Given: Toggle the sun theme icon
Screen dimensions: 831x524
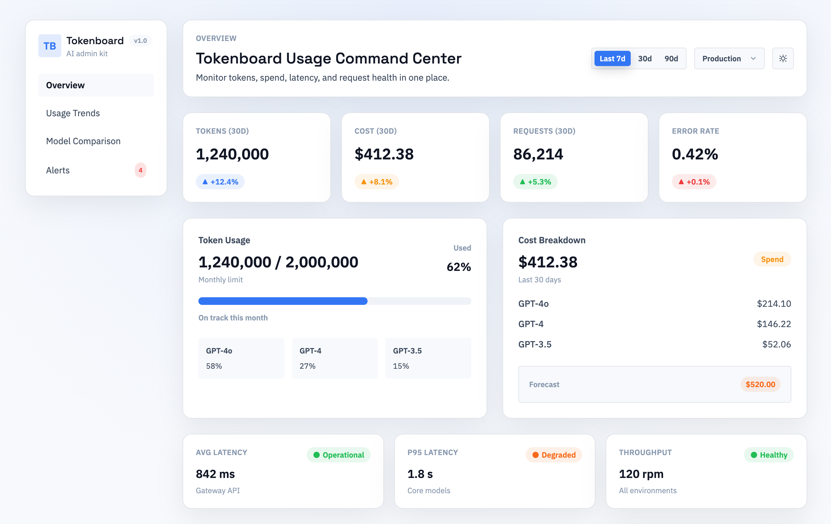Looking at the screenshot, I should click(783, 58).
